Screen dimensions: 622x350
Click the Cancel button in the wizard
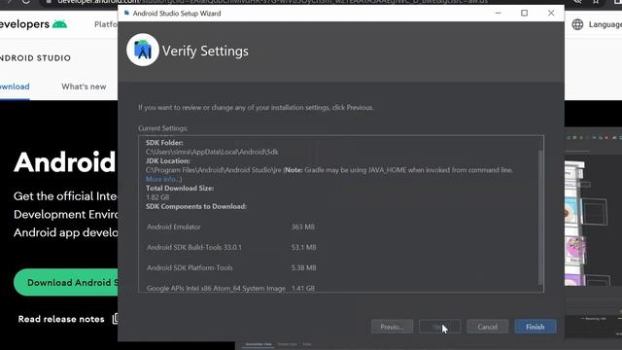click(487, 327)
